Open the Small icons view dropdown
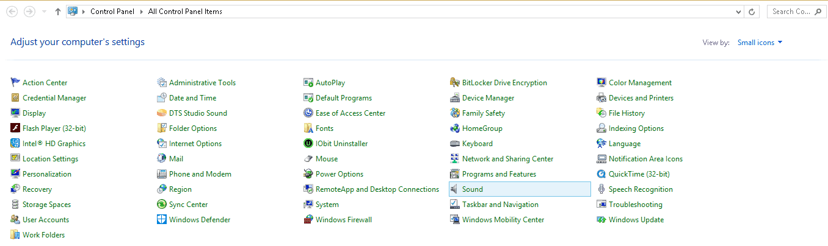 (760, 43)
